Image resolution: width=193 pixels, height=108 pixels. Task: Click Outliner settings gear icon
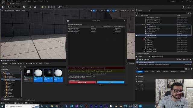pos(191,13)
